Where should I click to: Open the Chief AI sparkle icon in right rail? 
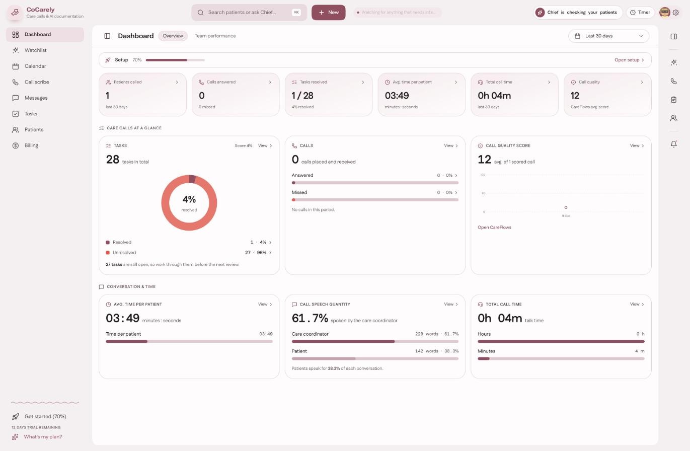point(674,62)
